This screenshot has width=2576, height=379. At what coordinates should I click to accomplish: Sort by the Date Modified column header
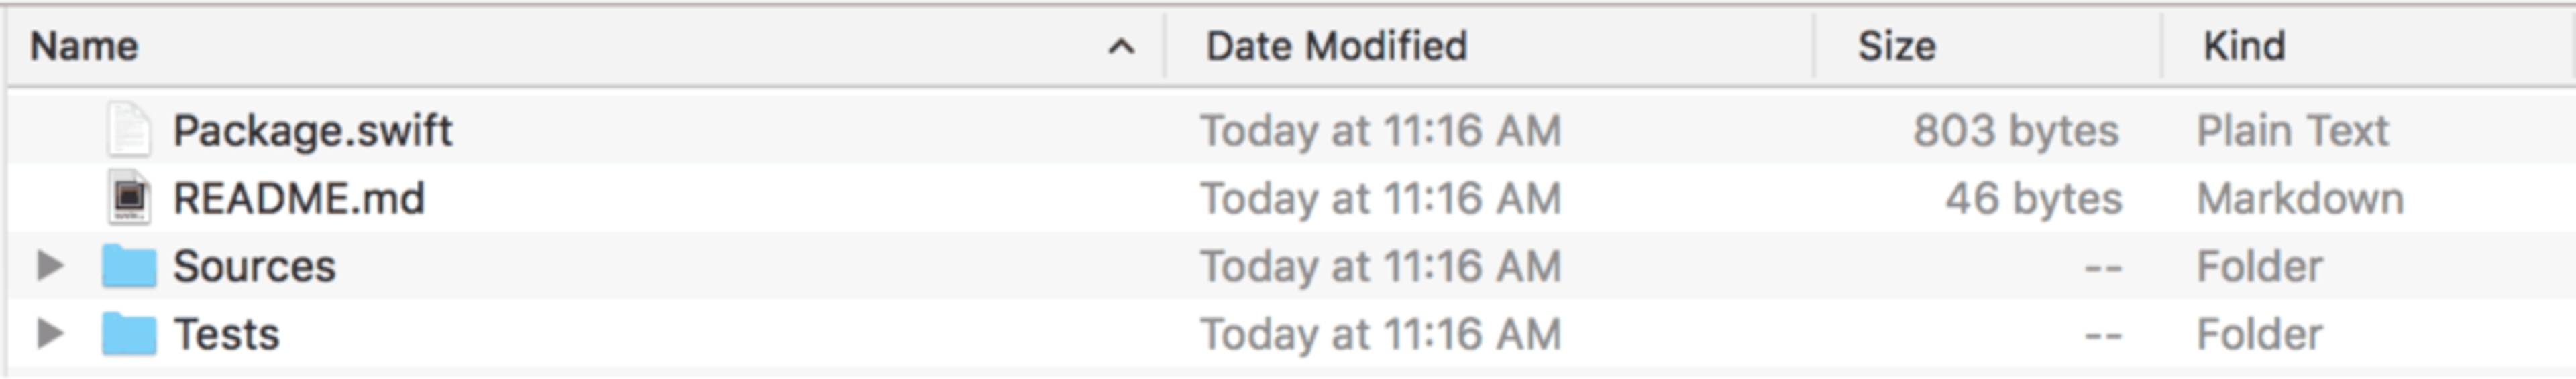click(1336, 46)
